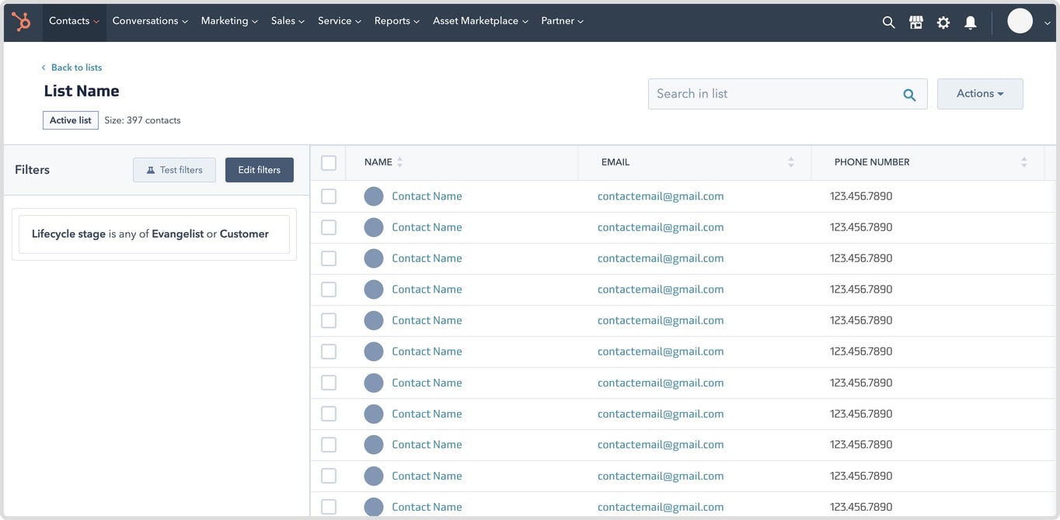1060x520 pixels.
Task: Open the Actions dropdown
Action: tap(979, 93)
